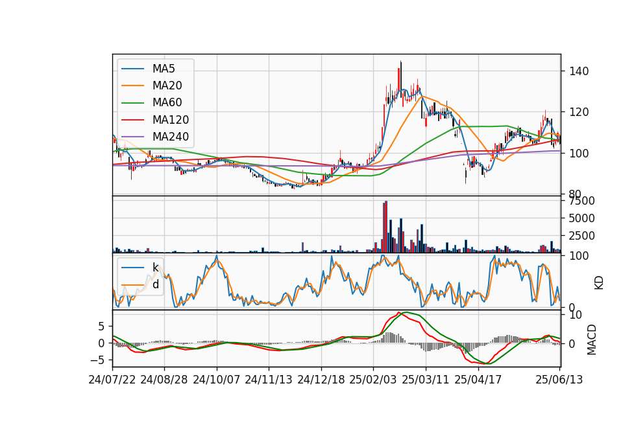The width and height of the screenshot is (623, 447).
Task: Click the MACD axis title
Action: [x=592, y=340]
